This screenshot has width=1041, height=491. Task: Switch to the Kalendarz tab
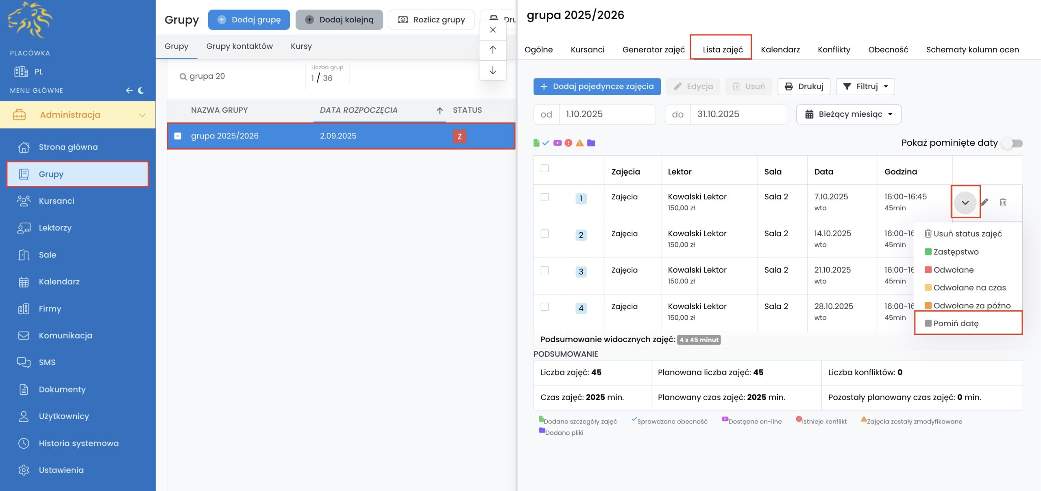coord(780,50)
